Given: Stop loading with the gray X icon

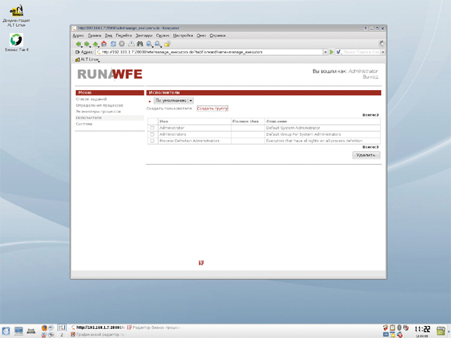Looking at the screenshot, I should [122, 44].
